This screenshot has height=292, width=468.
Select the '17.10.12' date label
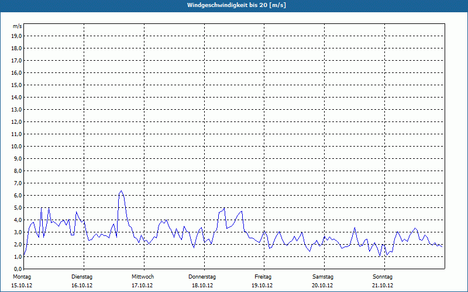(142, 286)
